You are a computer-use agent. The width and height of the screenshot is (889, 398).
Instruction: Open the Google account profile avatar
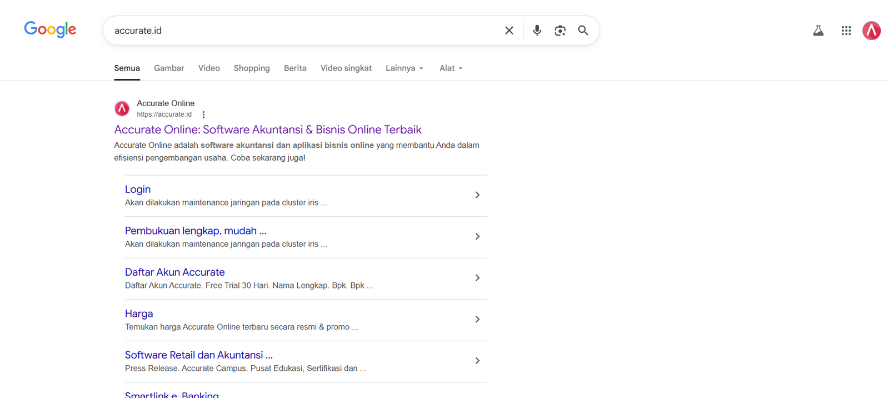point(871,31)
